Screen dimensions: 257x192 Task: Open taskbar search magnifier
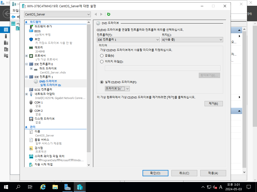coord(18,187)
